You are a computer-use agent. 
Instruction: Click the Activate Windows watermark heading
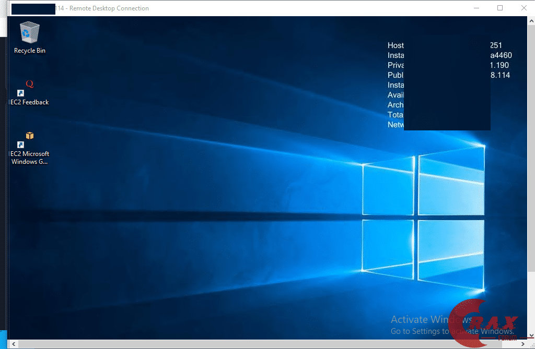[x=431, y=320]
